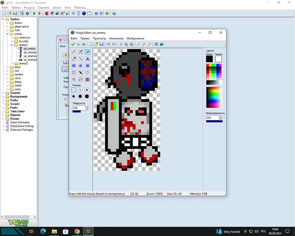Run the game with green play button
The height and width of the screenshot is (236, 295).
34,13
